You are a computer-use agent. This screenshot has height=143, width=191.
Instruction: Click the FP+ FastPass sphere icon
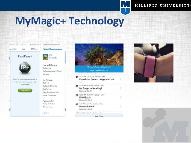pos(25,67)
